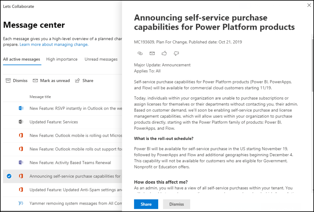This screenshot has height=212, width=314.
Task: Open Learn more about managing change link
Action: point(54,44)
